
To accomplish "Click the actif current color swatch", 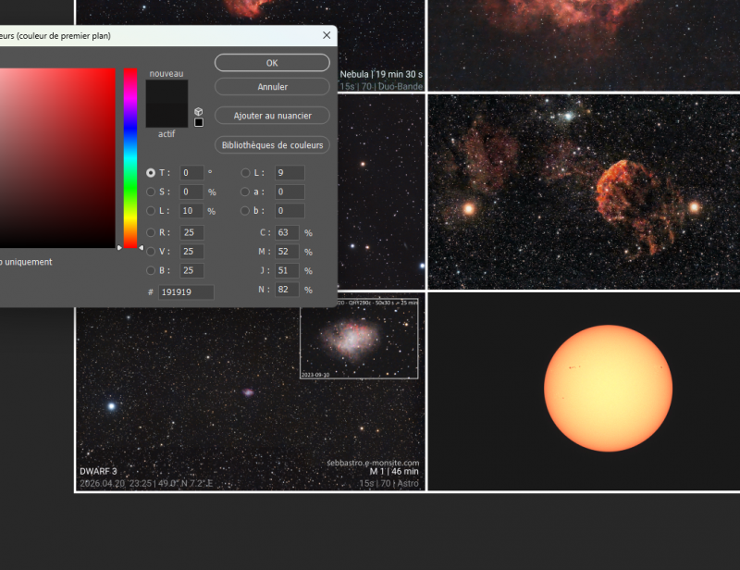I will point(166,116).
